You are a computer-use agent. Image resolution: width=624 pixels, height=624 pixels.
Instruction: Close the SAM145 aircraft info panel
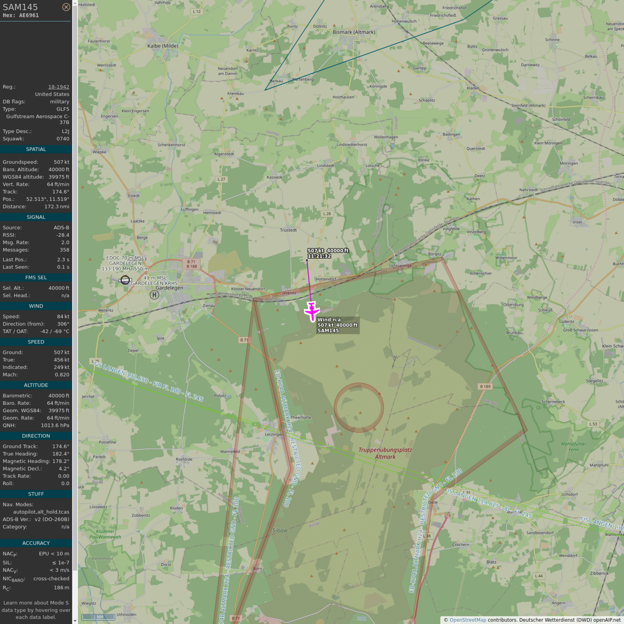(x=66, y=7)
